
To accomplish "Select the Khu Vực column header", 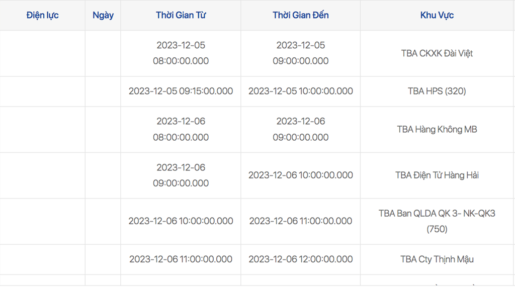I will (x=437, y=15).
